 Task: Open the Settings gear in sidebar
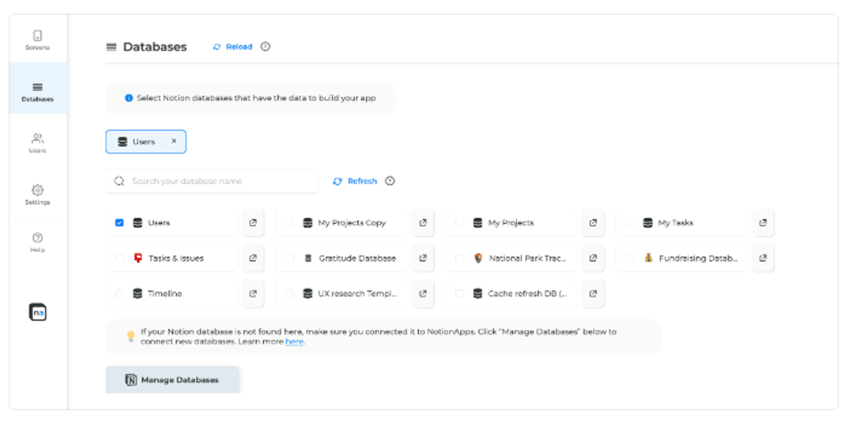point(37,195)
